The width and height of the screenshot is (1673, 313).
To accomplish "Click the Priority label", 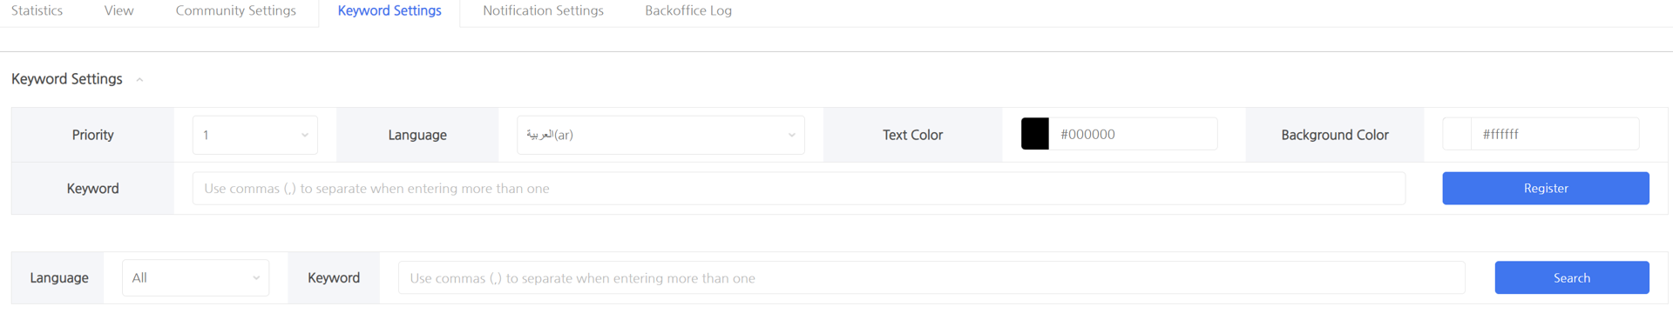I will click(x=93, y=135).
